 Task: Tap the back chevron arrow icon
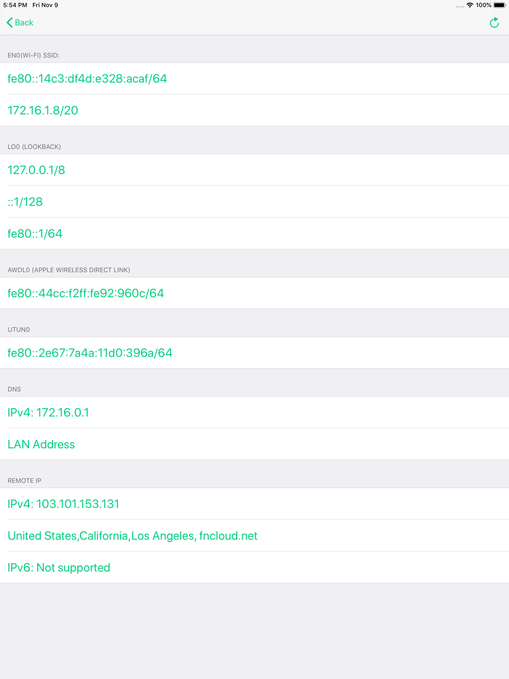pos(9,22)
